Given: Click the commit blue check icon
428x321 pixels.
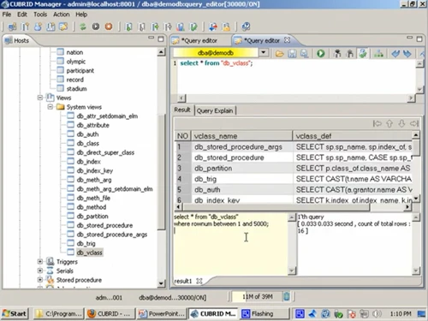Looking at the screenshot, I should (395, 53).
